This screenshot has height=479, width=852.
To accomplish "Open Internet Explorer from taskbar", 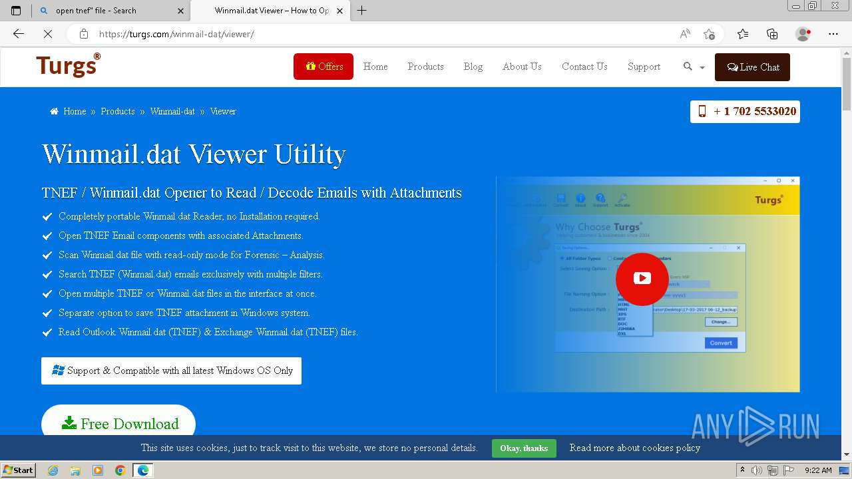I will click(53, 470).
